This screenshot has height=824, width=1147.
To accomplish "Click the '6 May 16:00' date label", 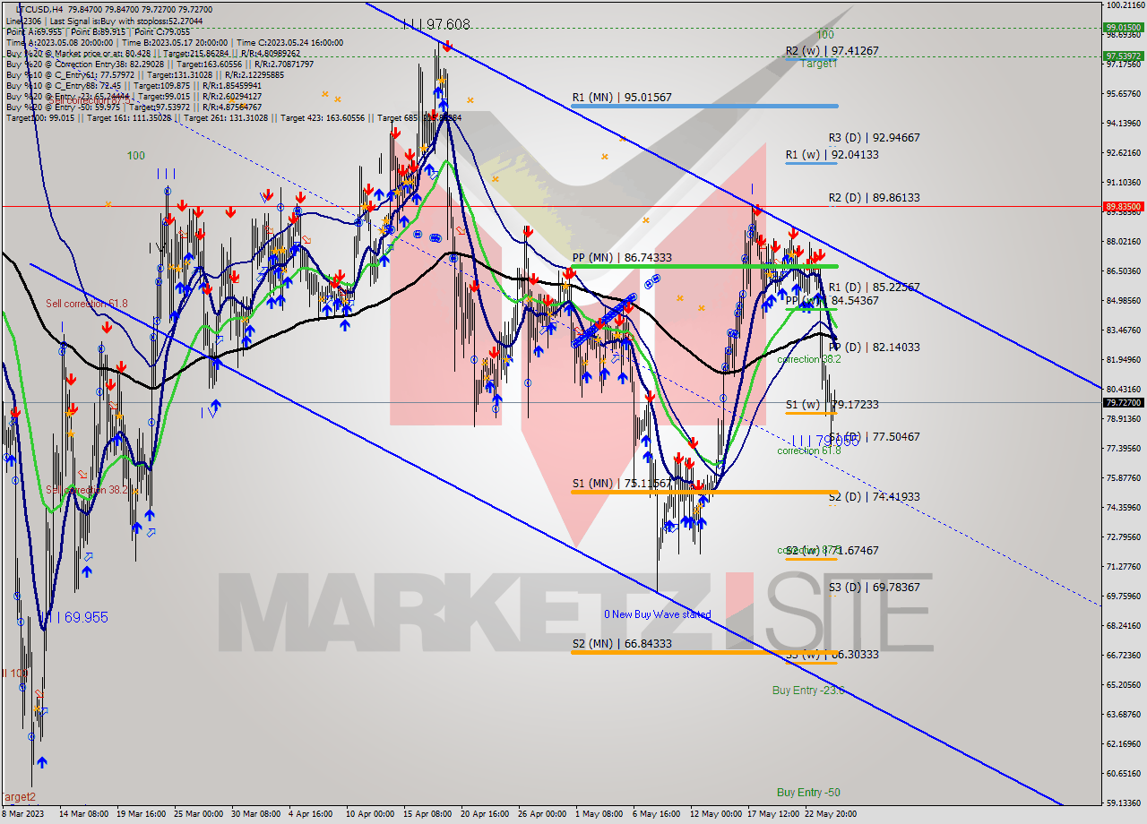I will [655, 814].
